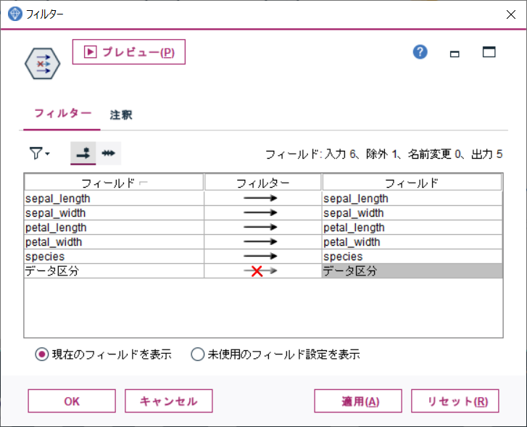Select 現在のフィールドを表示 radio button
Viewport: 527px width, 427px height.
pyautogui.click(x=41, y=355)
